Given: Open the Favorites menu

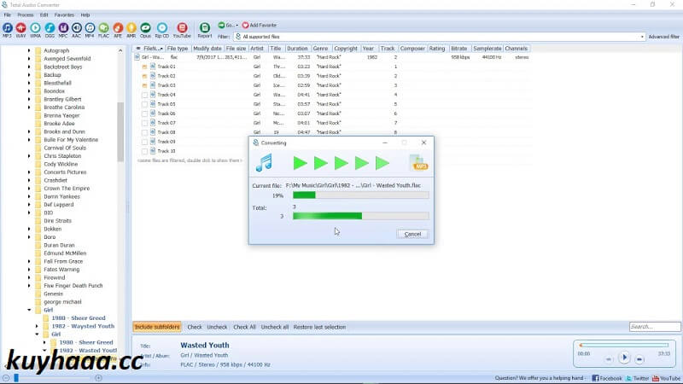Looking at the screenshot, I should (x=64, y=15).
